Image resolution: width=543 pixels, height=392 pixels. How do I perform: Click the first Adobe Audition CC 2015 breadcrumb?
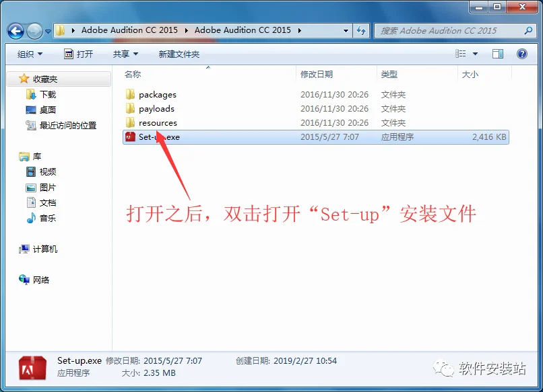coord(129,30)
